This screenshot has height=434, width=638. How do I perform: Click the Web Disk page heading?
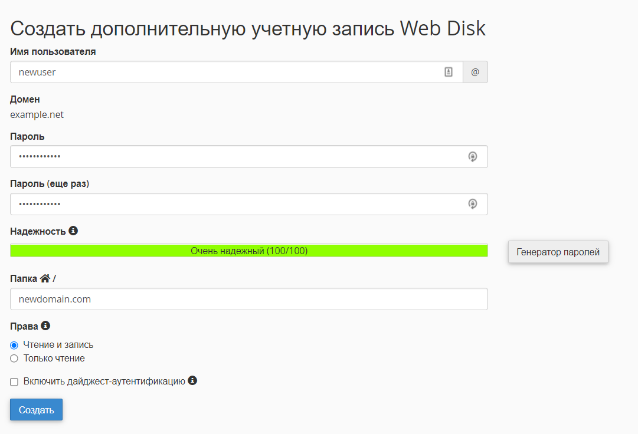click(248, 28)
